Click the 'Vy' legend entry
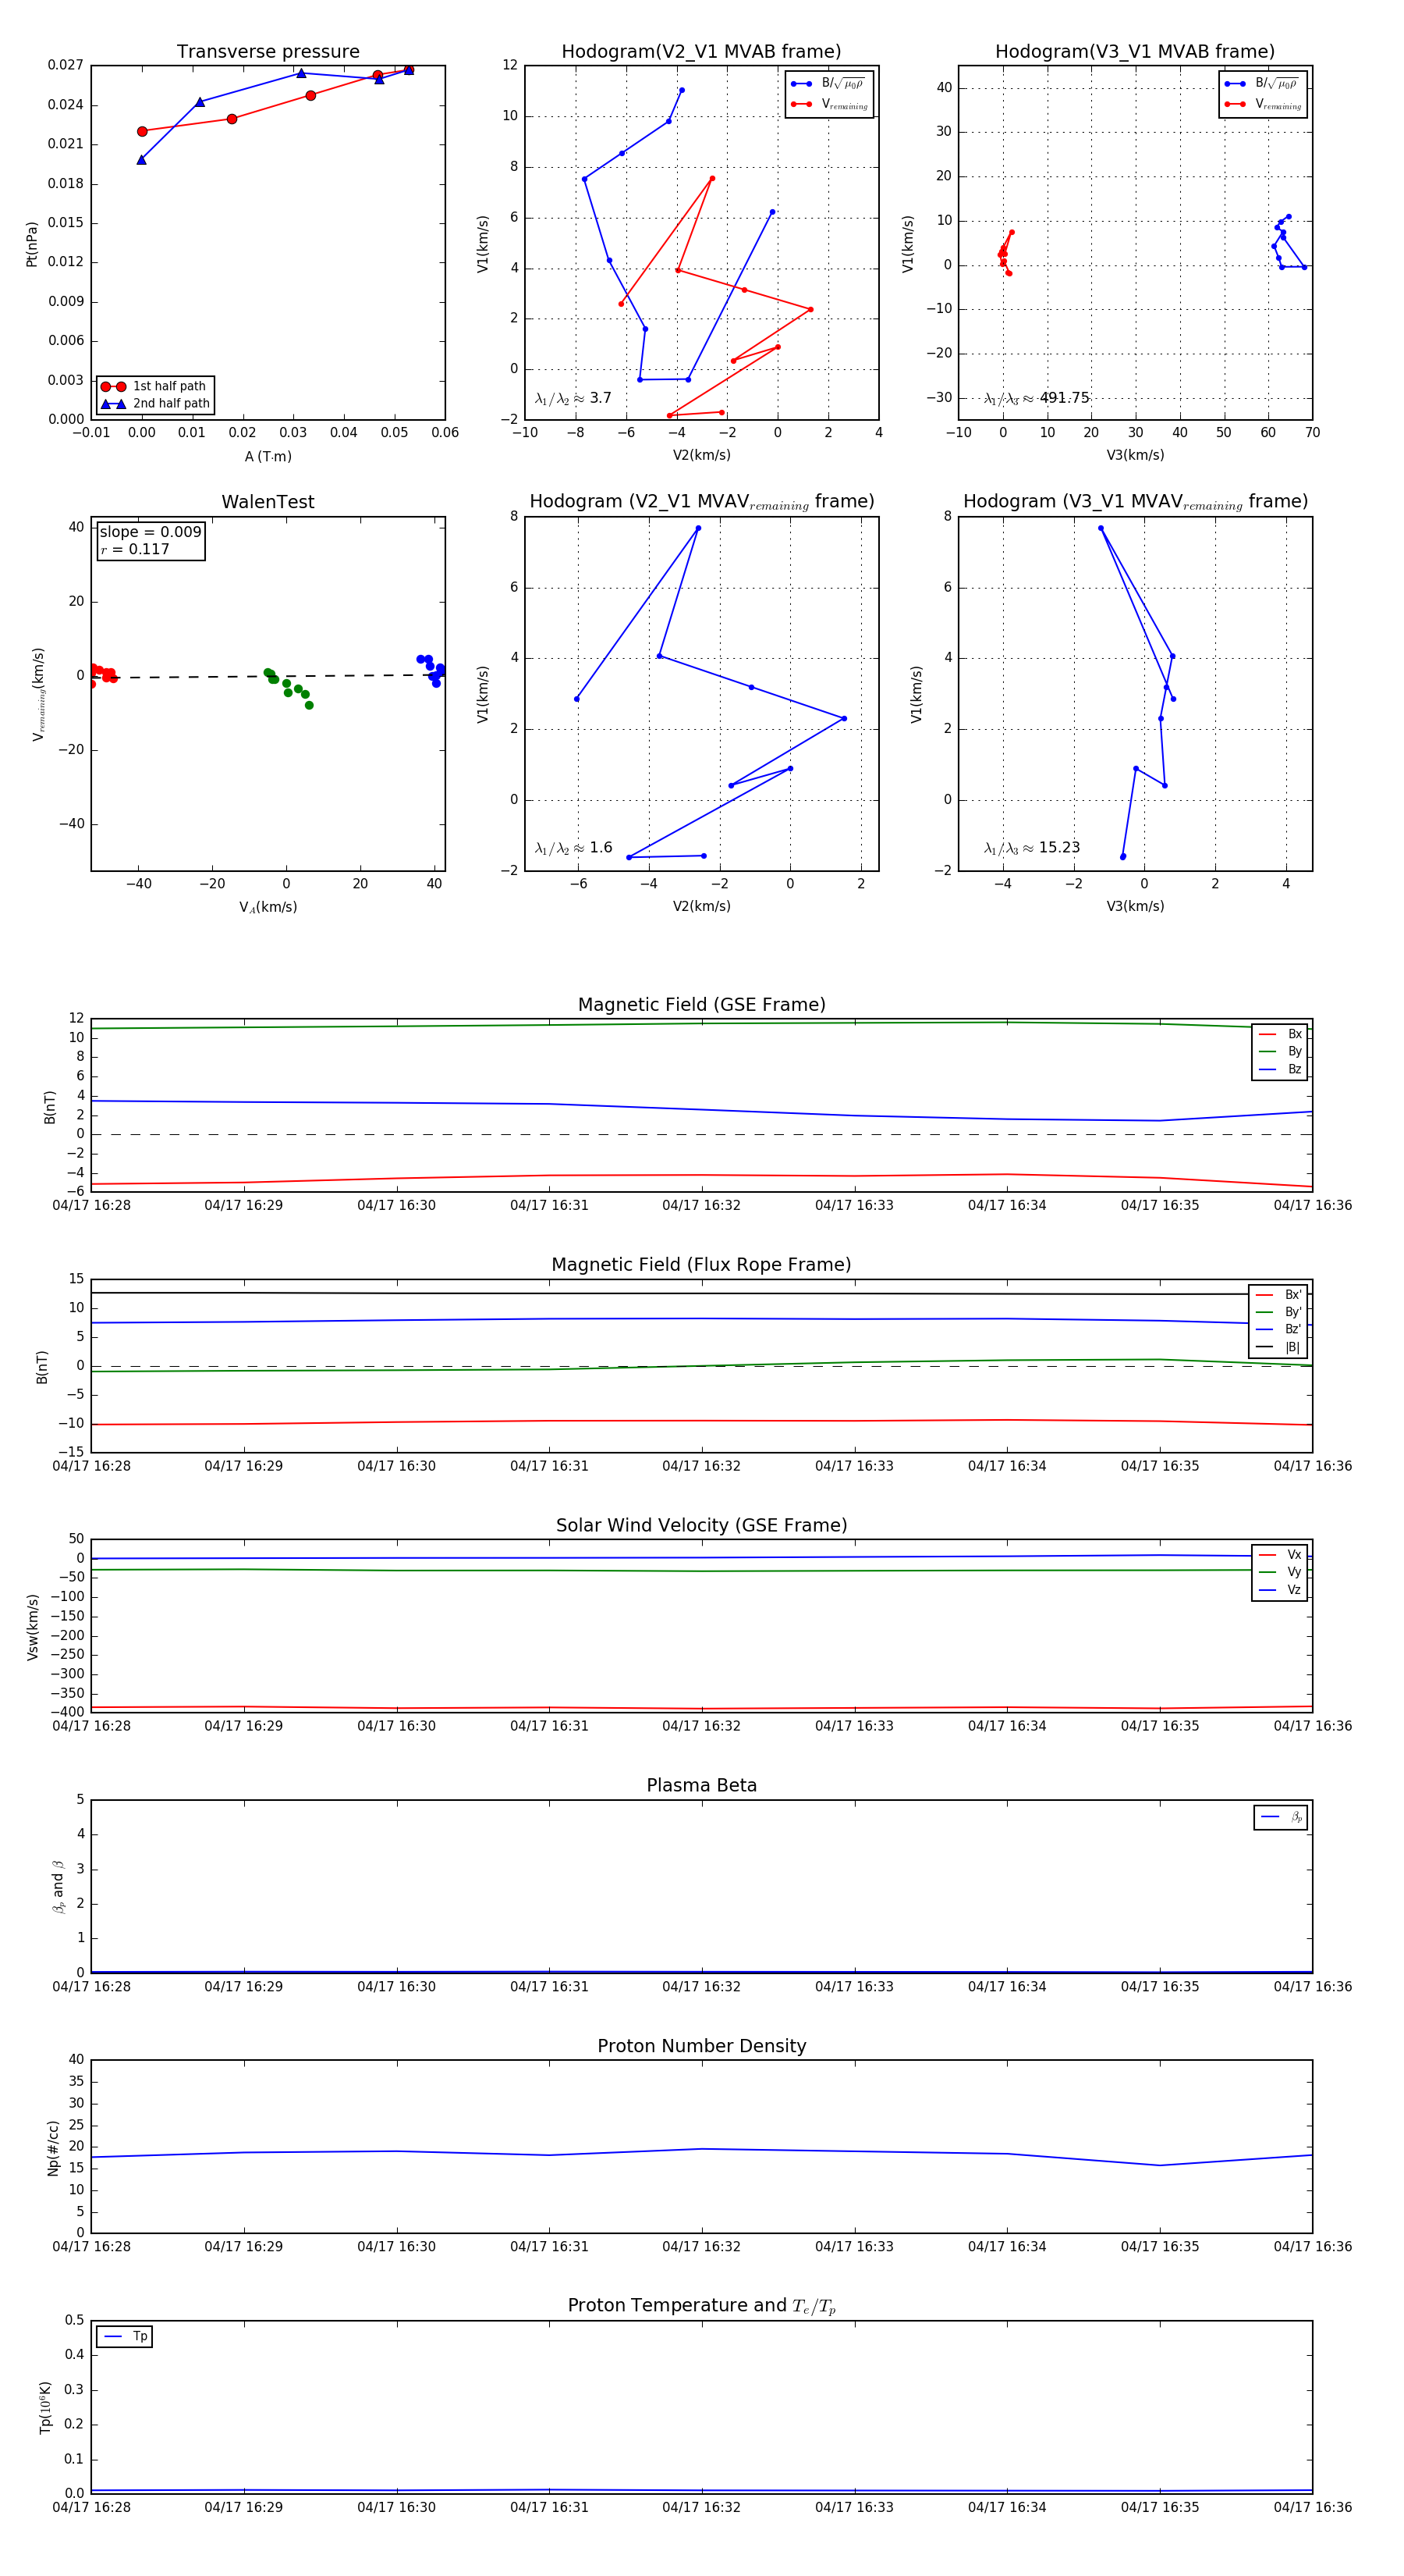Screen dimensions: 1404x2576 (x=1280, y=1572)
